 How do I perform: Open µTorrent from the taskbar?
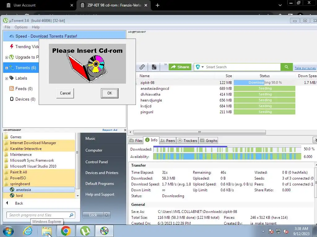(85, 231)
